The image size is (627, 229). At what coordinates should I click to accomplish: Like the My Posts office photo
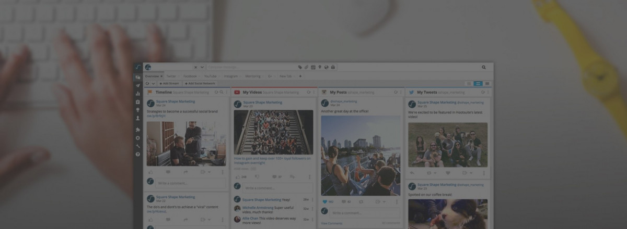coord(324,201)
